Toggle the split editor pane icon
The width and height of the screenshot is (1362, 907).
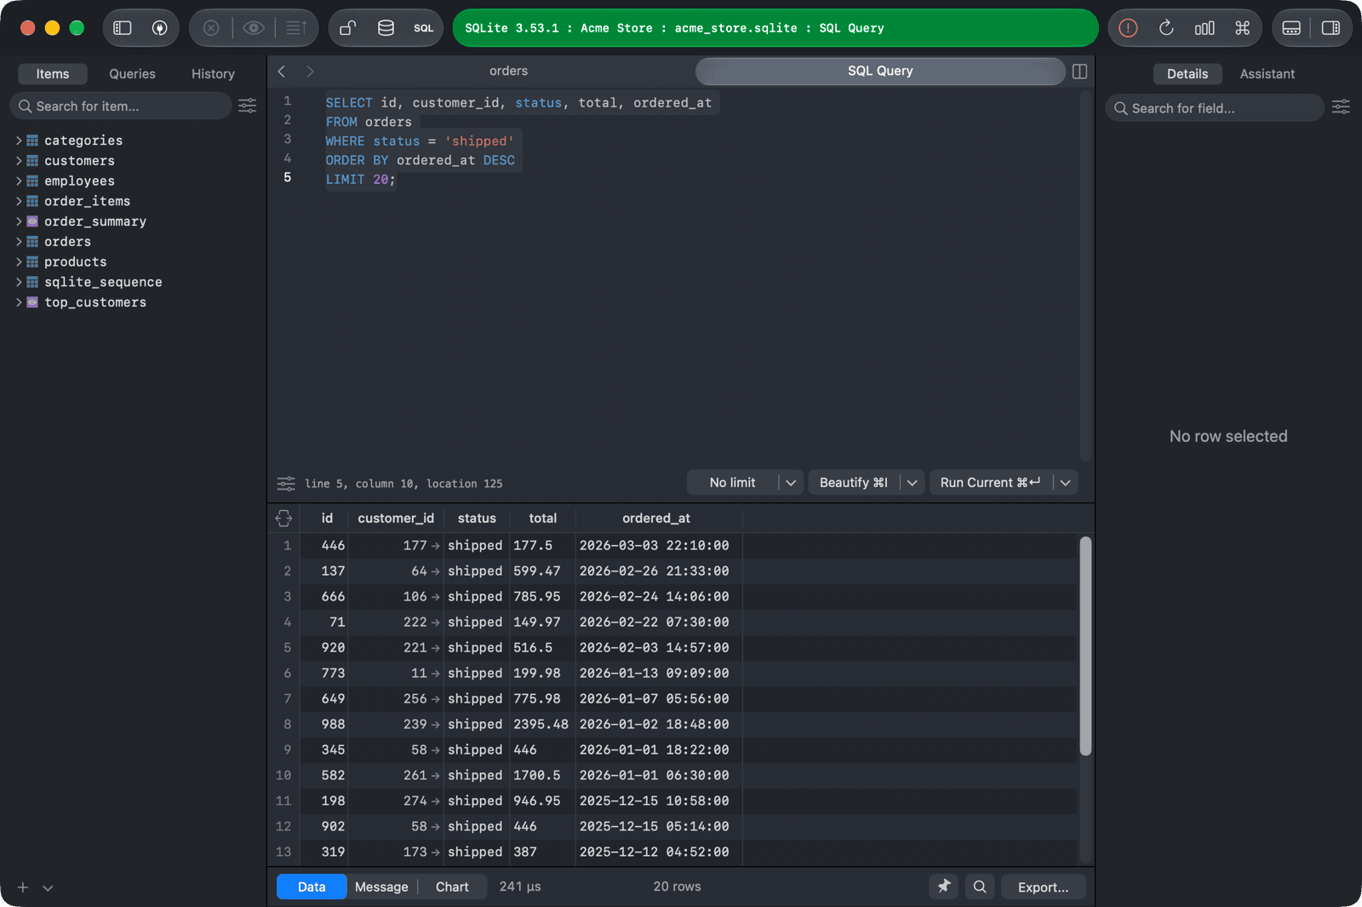coord(1079,72)
